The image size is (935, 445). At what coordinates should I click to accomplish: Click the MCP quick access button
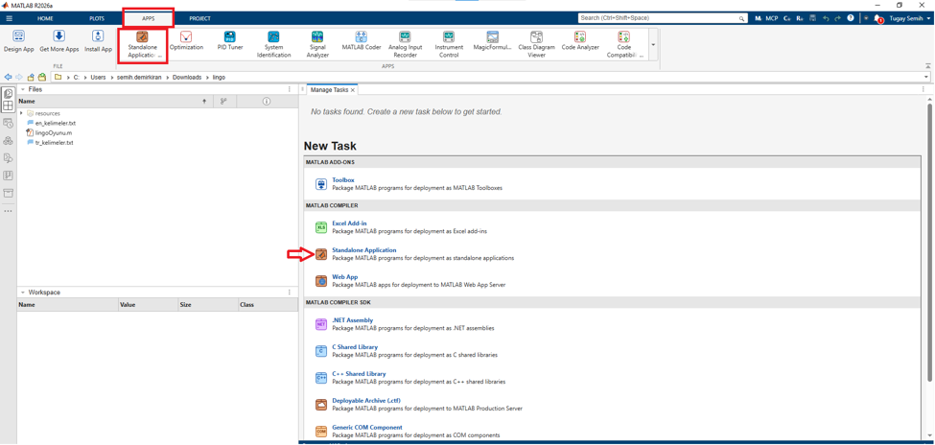(772, 18)
